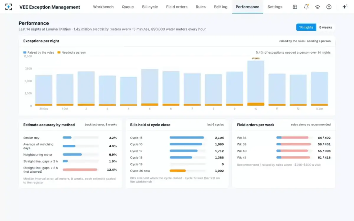
Task: Open the notifications bell icon
Action: (306, 7)
